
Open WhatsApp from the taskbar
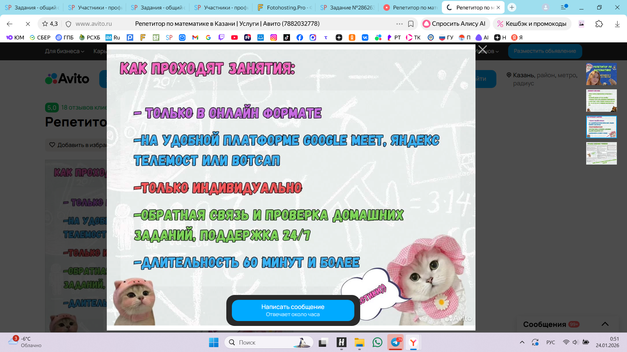pos(377,342)
